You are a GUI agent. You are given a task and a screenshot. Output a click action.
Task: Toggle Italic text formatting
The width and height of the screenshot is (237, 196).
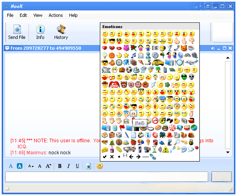(x=69, y=166)
